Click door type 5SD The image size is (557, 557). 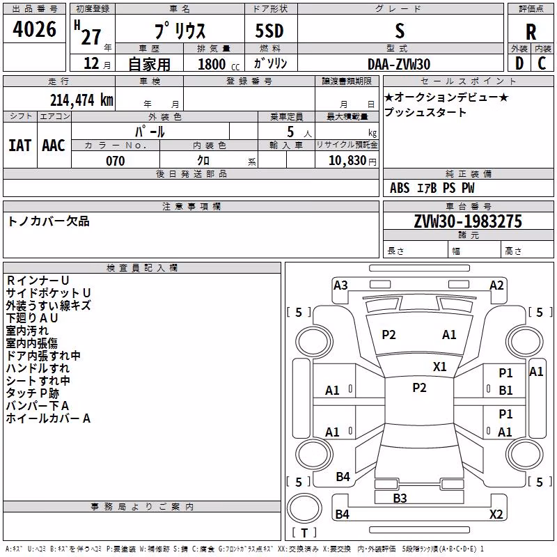[269, 31]
